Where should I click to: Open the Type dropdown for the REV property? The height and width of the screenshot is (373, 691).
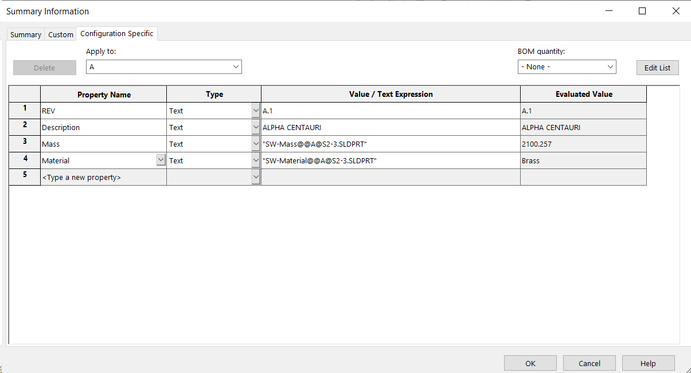pyautogui.click(x=256, y=110)
